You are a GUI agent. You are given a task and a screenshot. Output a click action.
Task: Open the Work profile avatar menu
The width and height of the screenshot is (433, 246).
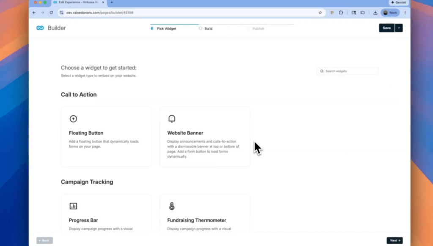pos(390,13)
